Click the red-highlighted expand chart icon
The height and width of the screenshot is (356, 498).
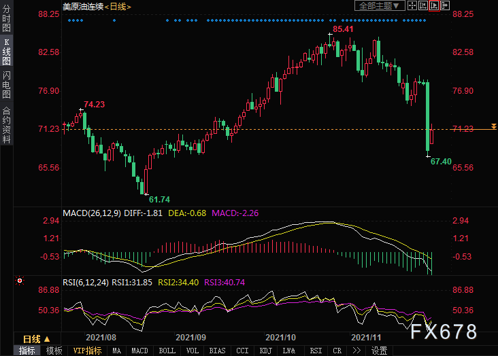(x=434, y=5)
